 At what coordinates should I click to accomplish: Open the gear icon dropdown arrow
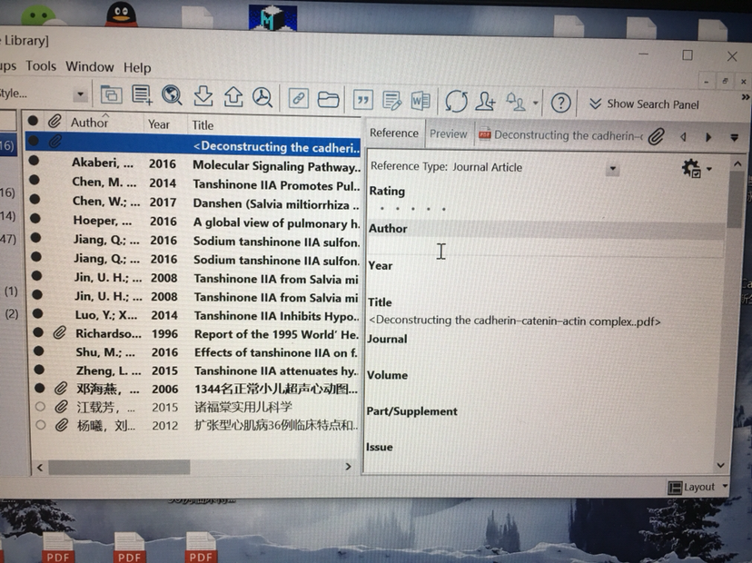pyautogui.click(x=708, y=169)
